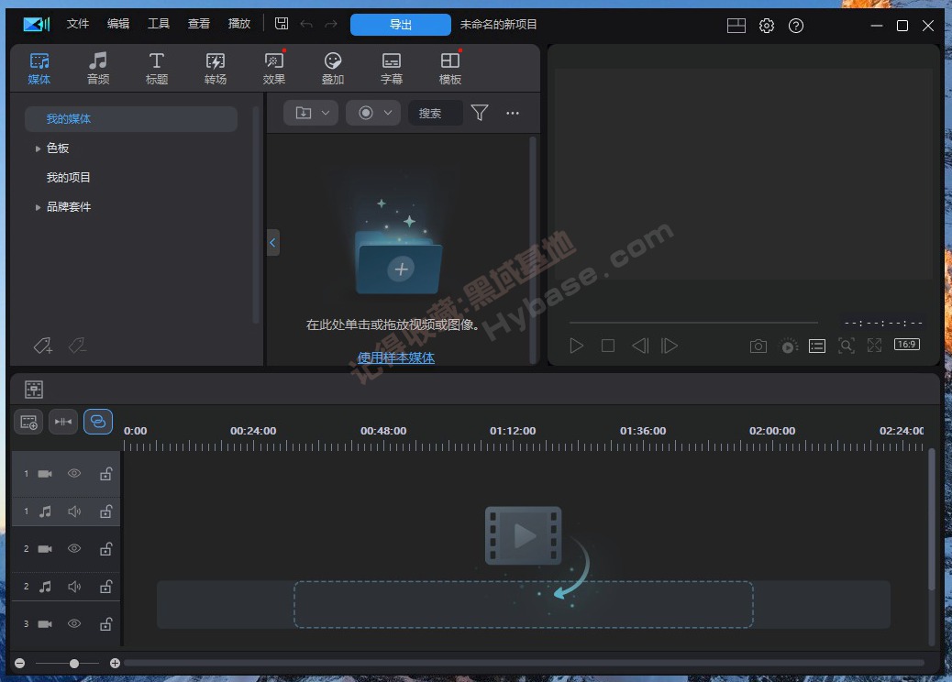Click the 使用样本媒体 sample media link
This screenshot has height=682, width=952.
coord(396,355)
